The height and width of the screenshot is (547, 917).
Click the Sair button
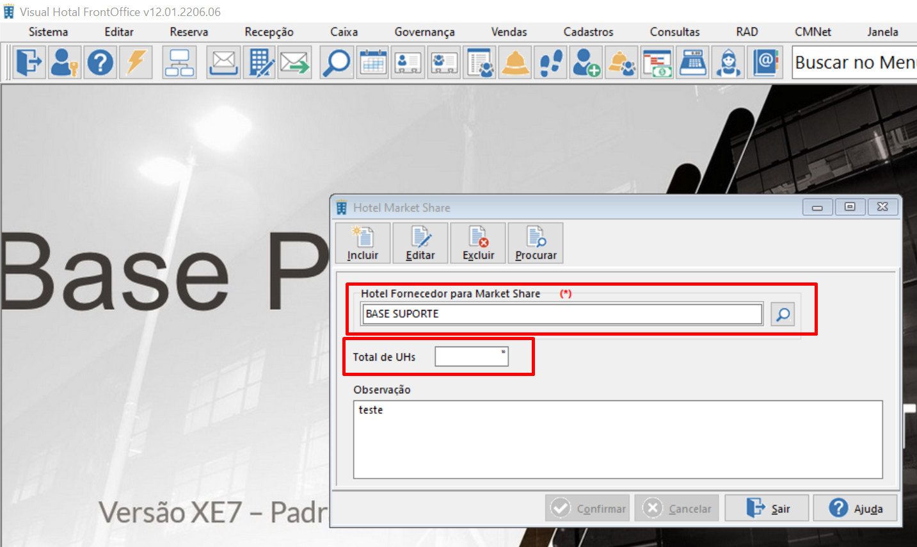(767, 508)
